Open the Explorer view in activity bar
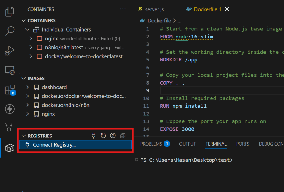 tap(10, 12)
